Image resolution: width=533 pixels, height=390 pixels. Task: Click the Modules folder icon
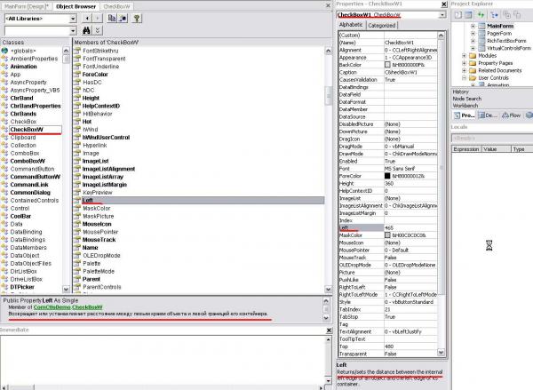click(473, 55)
